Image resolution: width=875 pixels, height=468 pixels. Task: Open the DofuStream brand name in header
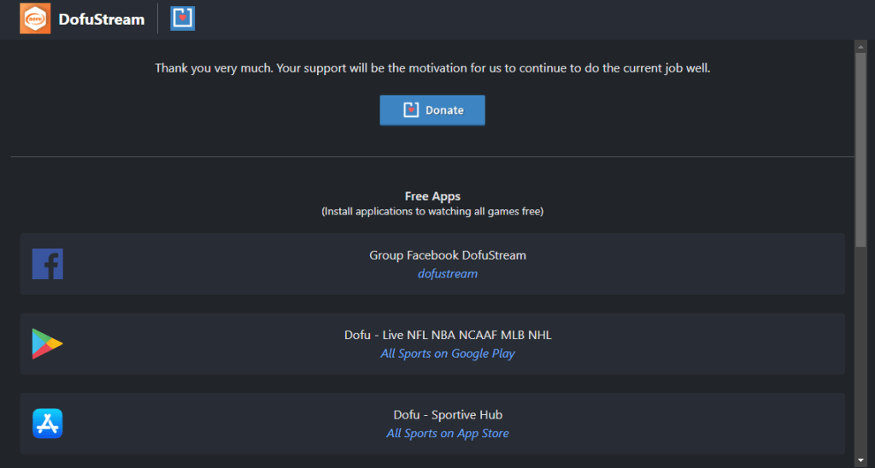click(x=102, y=19)
